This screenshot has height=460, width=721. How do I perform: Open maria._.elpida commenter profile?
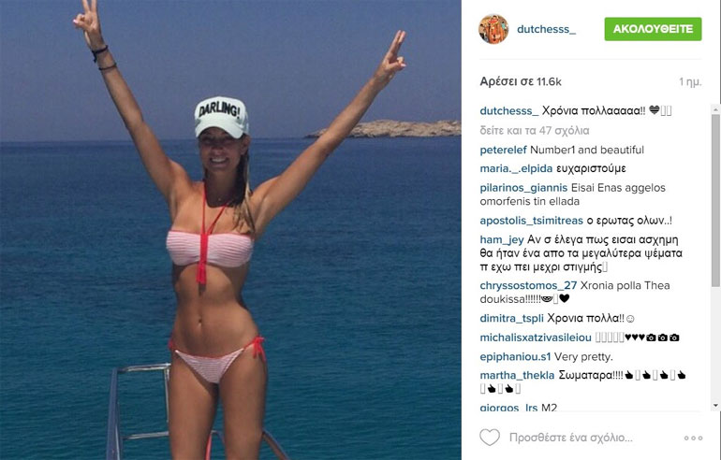click(516, 168)
